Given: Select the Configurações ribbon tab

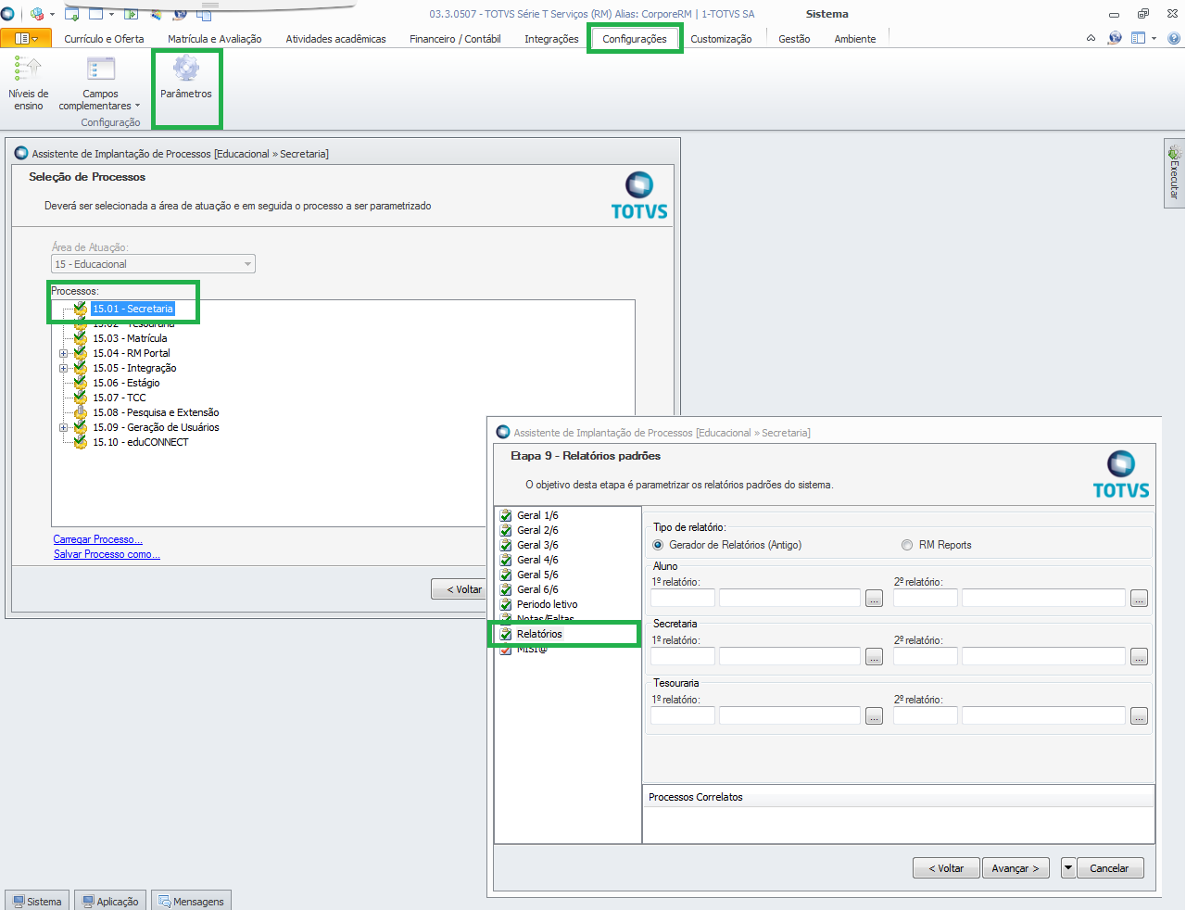Looking at the screenshot, I should click(x=635, y=39).
